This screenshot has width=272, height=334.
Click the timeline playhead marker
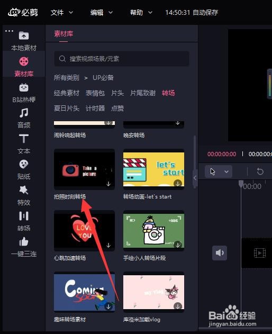pos(241,184)
